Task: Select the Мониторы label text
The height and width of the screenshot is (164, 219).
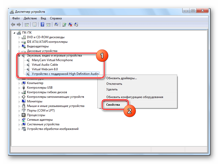Action: (x=35, y=101)
